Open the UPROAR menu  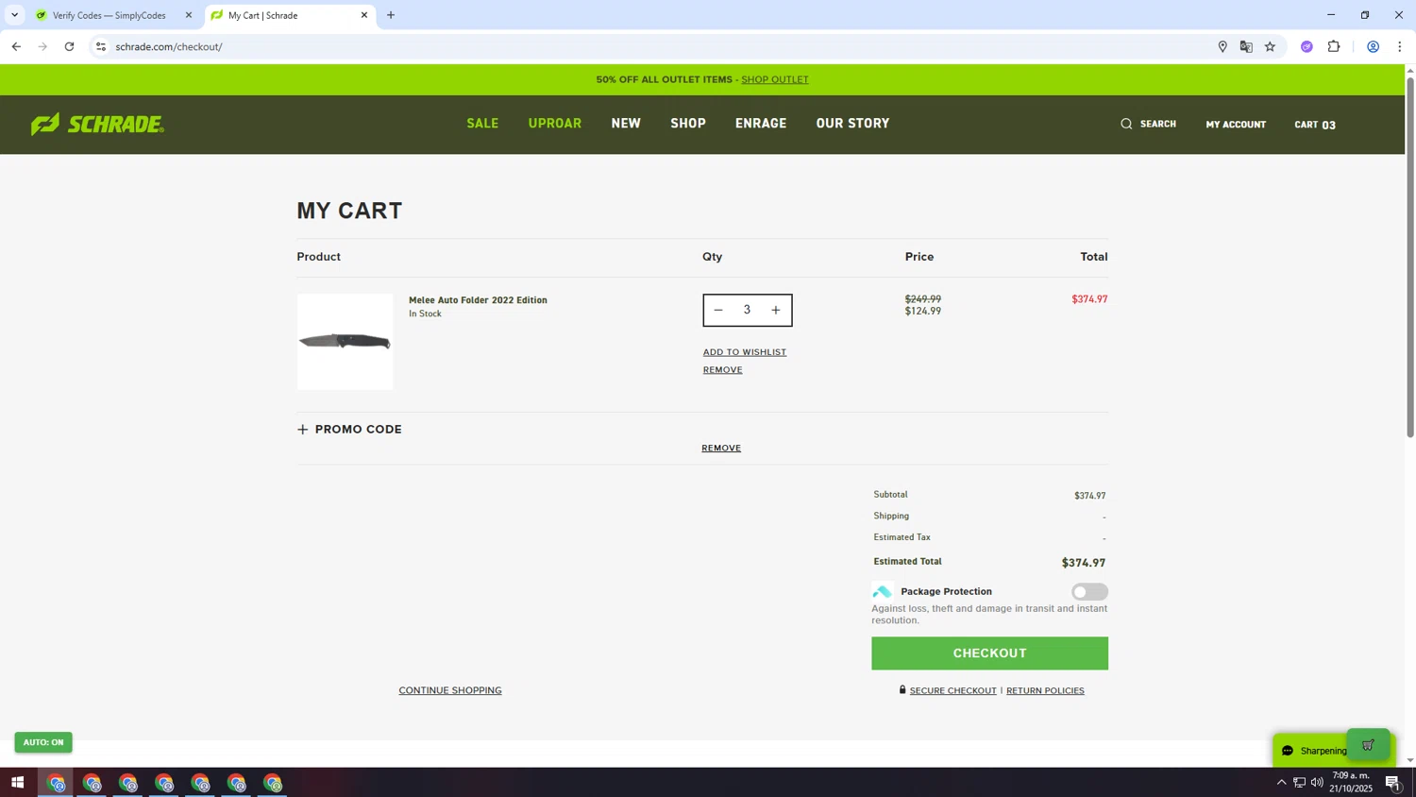coord(555,124)
